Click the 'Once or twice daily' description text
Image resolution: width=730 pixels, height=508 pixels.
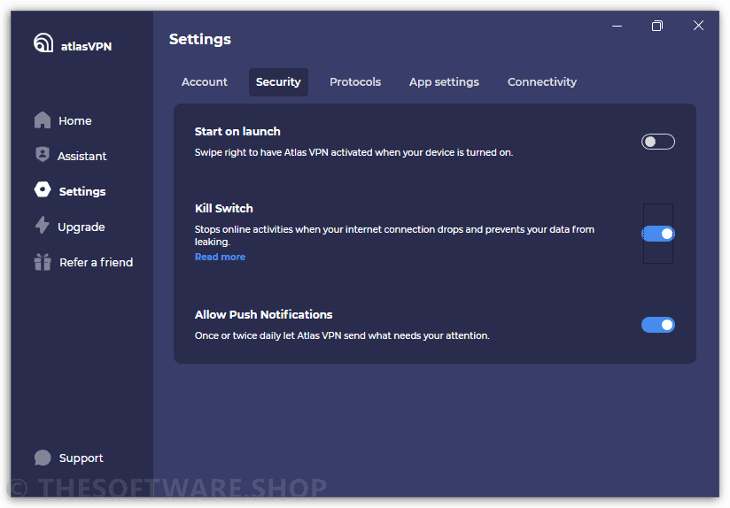pos(342,336)
